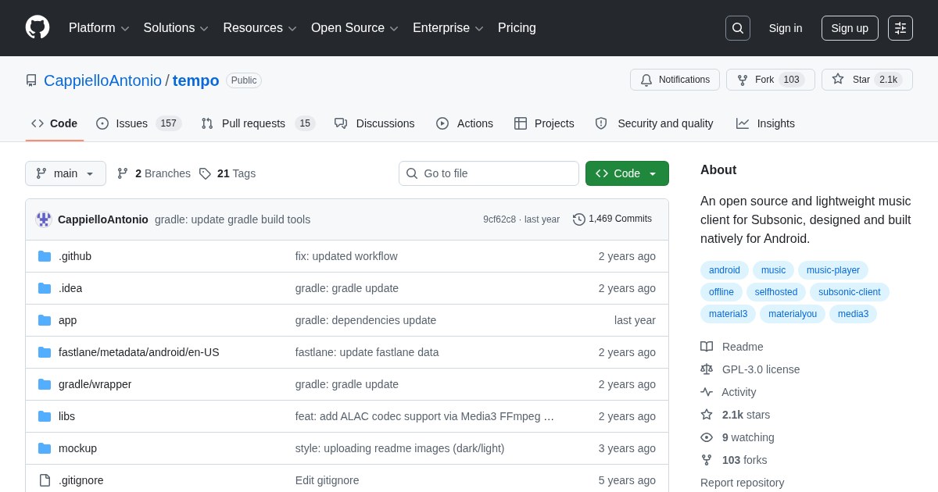Click the Go to file search field
This screenshot has height=492, width=938.
click(x=489, y=173)
